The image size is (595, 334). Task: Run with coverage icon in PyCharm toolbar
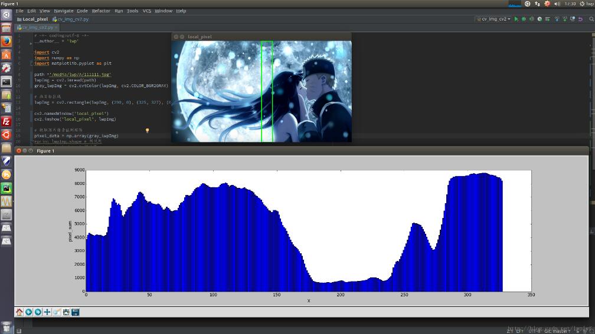[532, 19]
